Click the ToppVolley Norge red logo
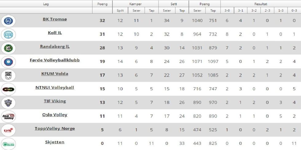The height and width of the screenshot is (150, 301). click(x=8, y=130)
